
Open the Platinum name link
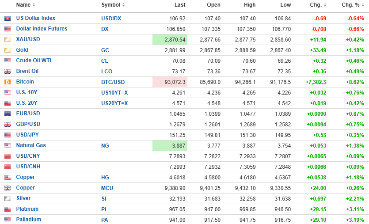27,209
